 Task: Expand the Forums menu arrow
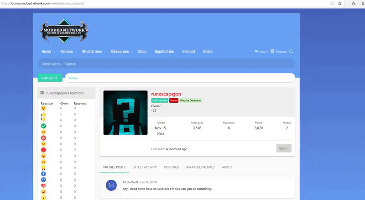point(76,52)
